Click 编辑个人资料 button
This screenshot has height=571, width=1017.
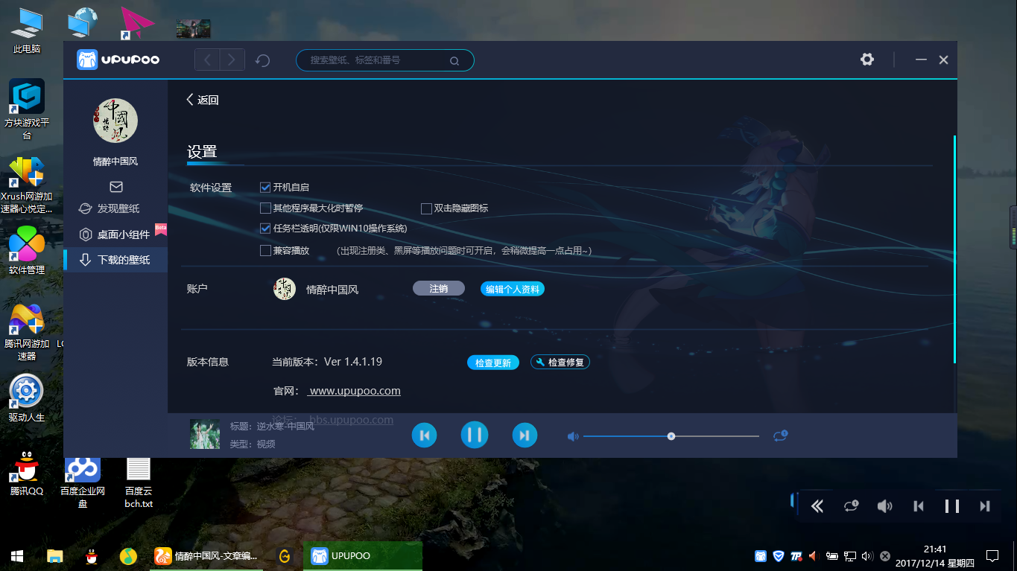[x=513, y=289]
